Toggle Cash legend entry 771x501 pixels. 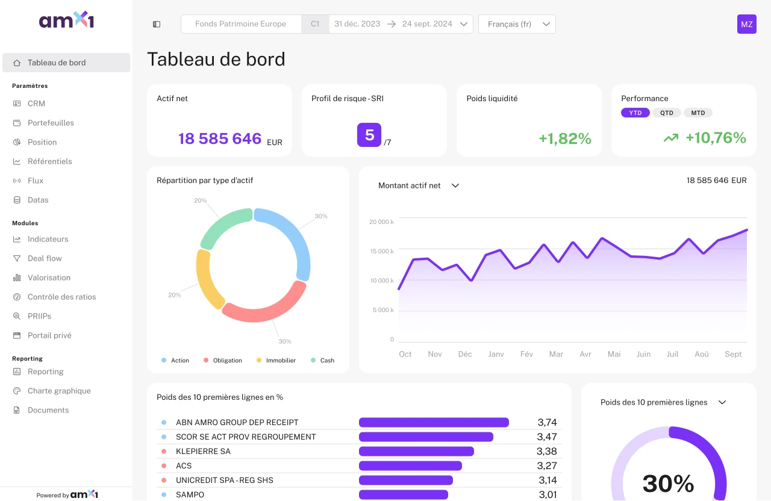click(323, 360)
